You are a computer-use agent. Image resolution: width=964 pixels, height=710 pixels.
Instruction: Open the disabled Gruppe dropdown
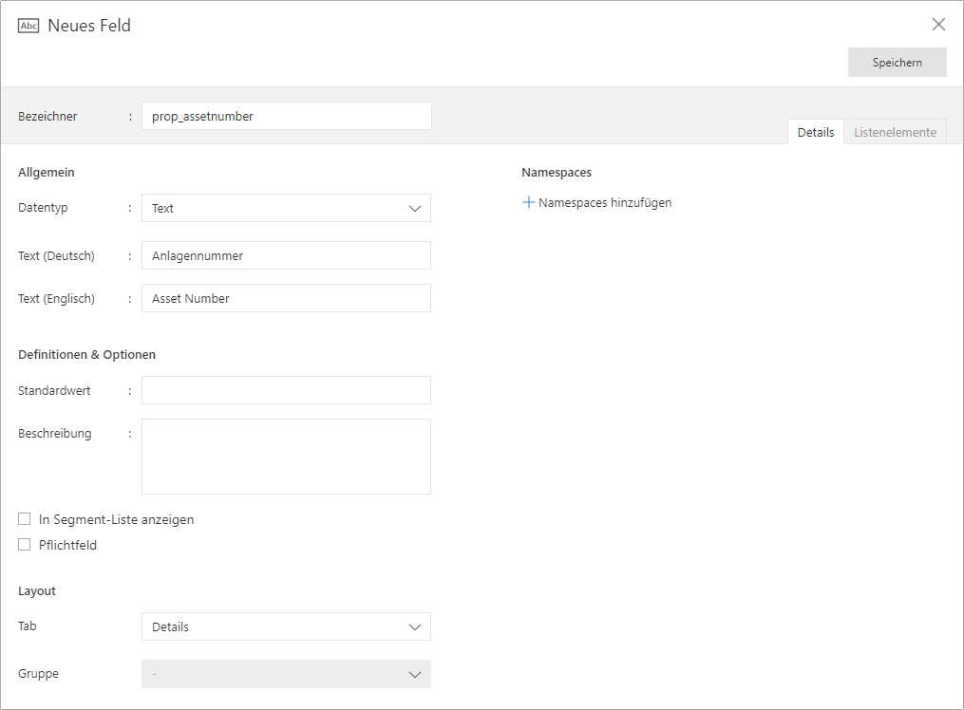tap(285, 674)
